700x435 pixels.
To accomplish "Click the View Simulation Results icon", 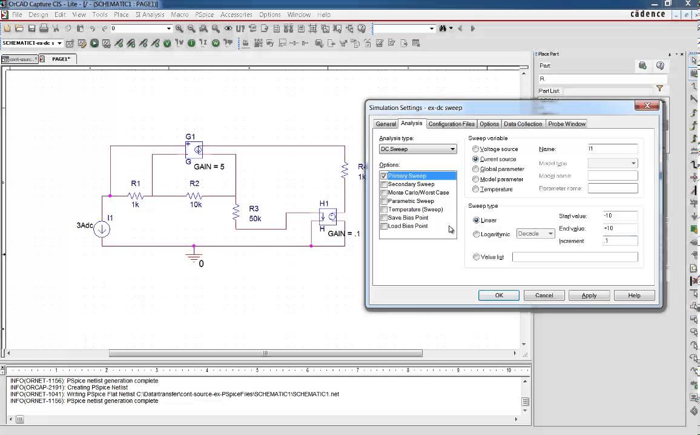I will tap(106, 43).
